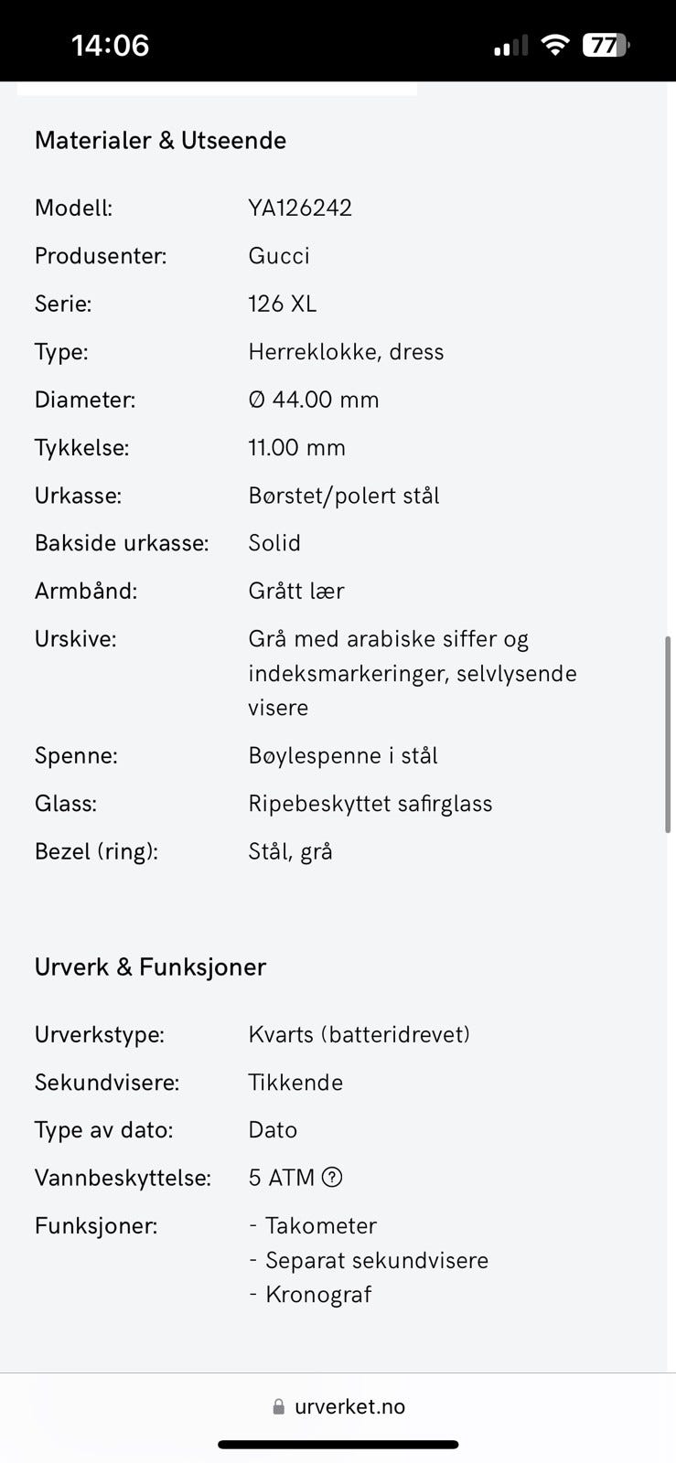Select the Grått lær strap value

point(296,591)
